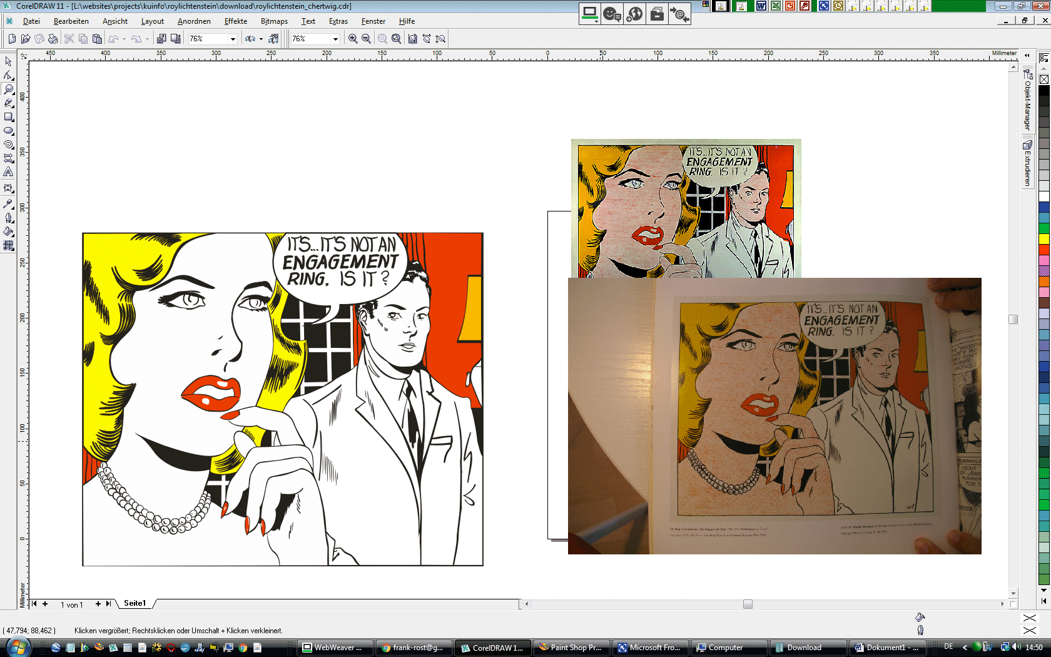Open the Datei menu
The image size is (1051, 657).
coord(31,21)
